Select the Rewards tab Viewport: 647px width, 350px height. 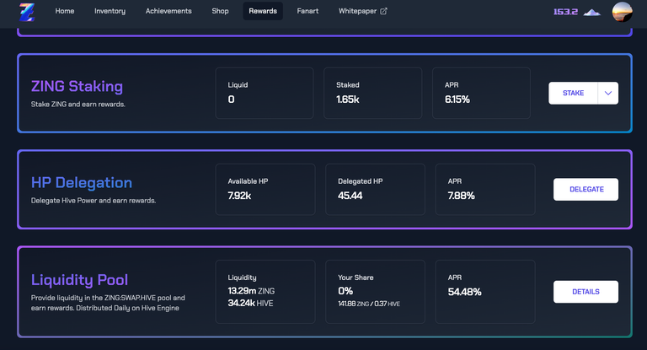[263, 11]
